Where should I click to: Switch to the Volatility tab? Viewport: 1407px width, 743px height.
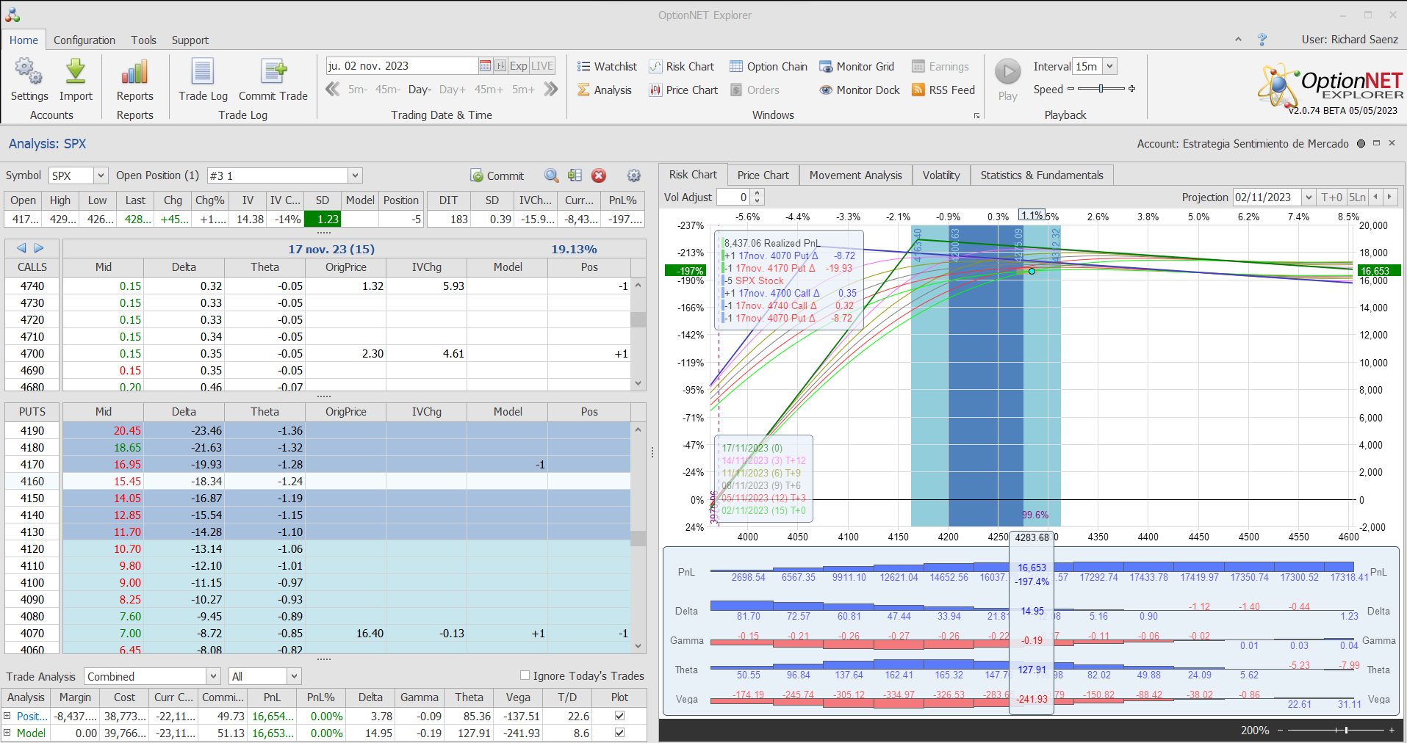[x=940, y=175]
